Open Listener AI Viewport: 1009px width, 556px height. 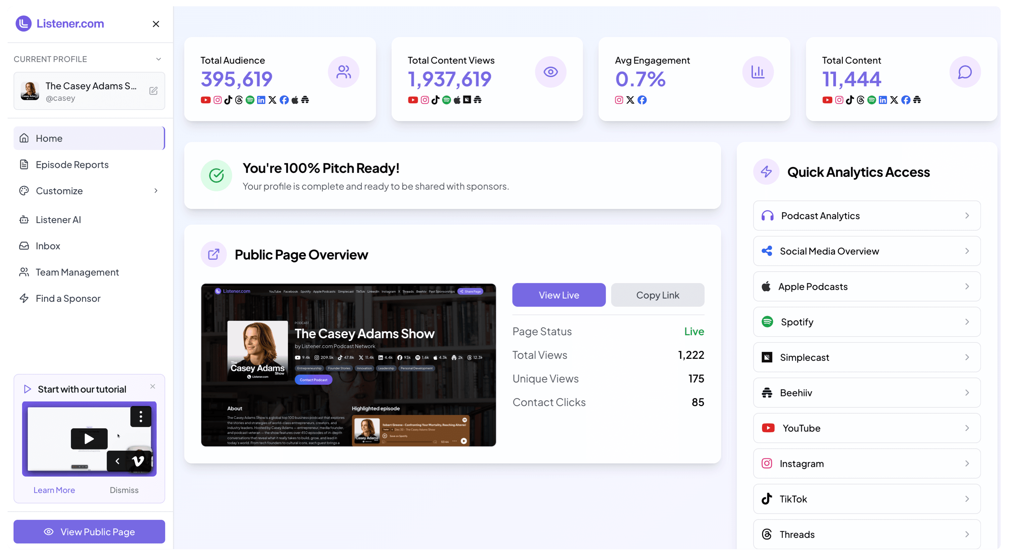[x=89, y=220]
